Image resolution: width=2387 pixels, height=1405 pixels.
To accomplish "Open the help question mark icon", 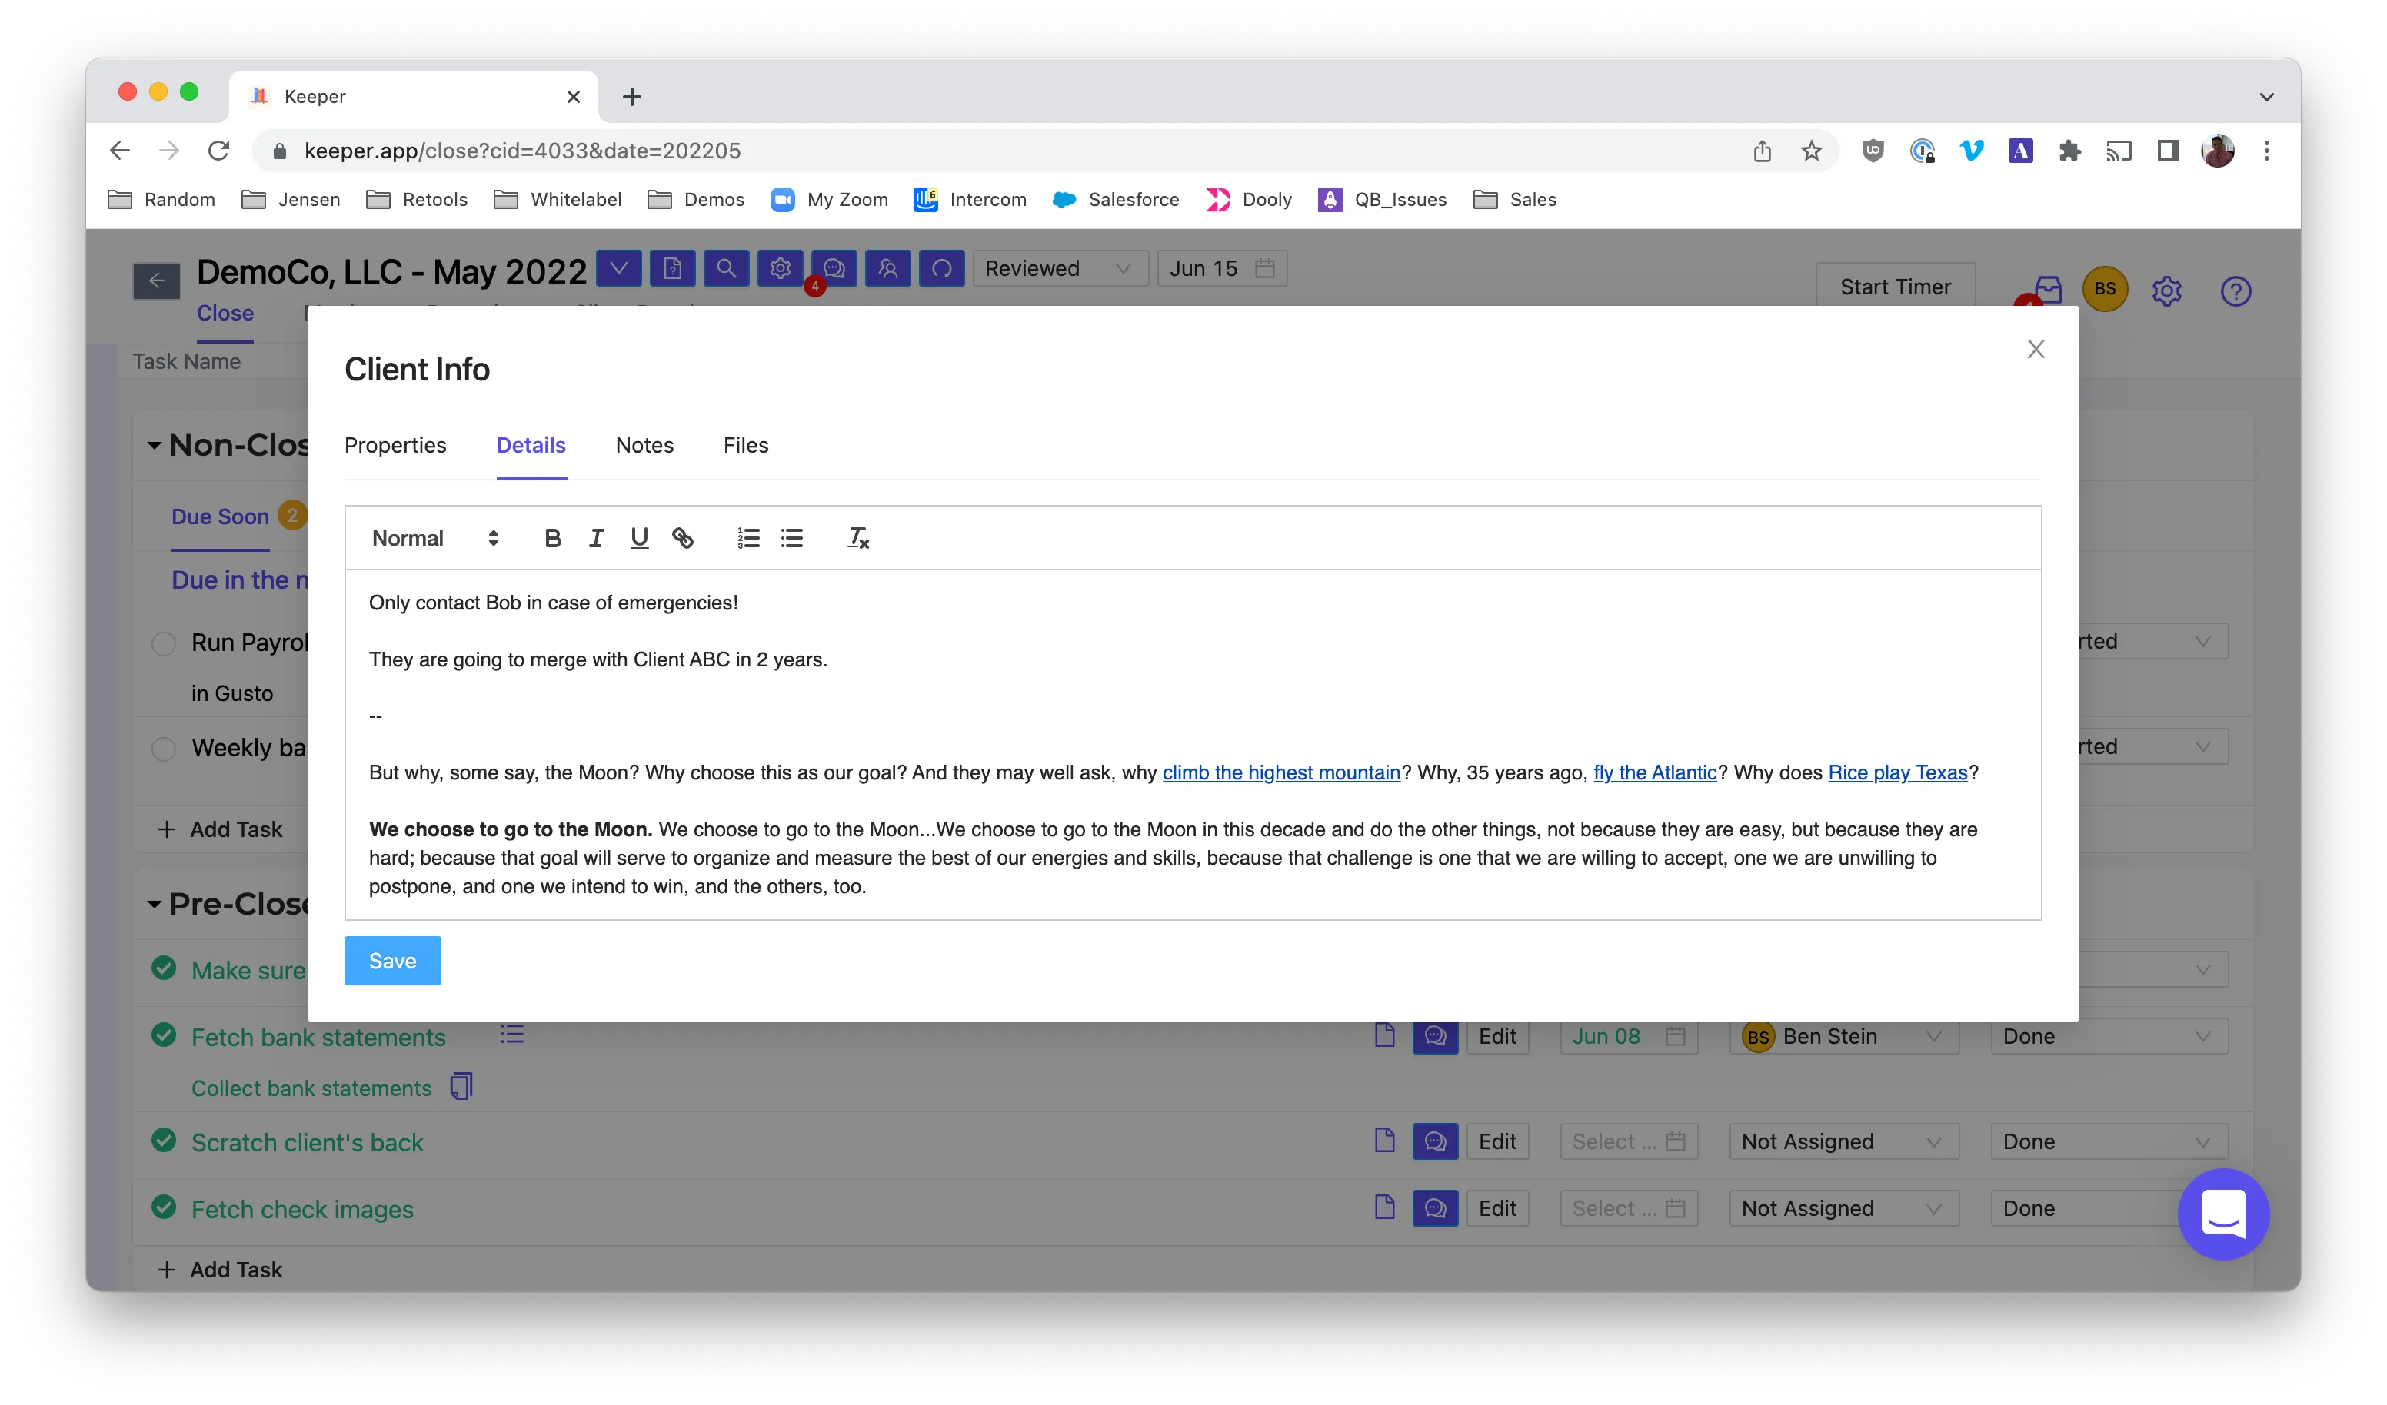I will click(x=2236, y=291).
